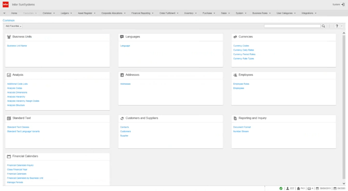Click the search input field
Image resolution: width=348 pixels, height=191 pixels.
coord(292,26)
